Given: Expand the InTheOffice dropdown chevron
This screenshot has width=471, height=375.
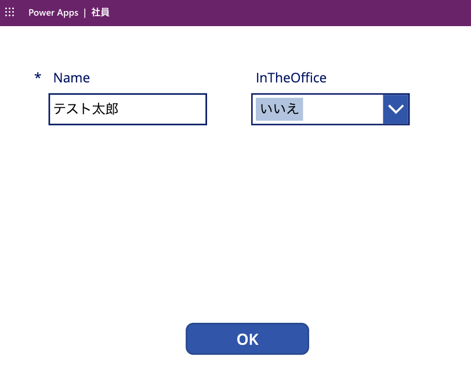Looking at the screenshot, I should click(x=396, y=109).
